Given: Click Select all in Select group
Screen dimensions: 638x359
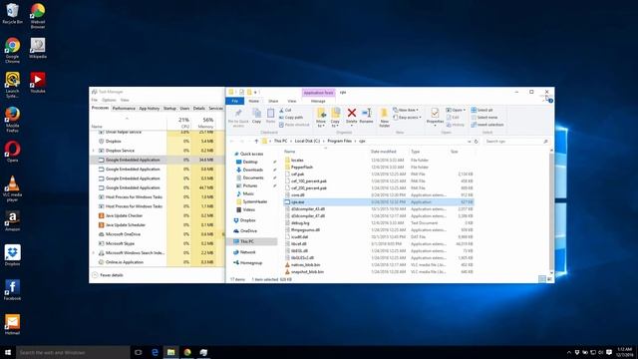Looking at the screenshot, I should coord(482,110).
